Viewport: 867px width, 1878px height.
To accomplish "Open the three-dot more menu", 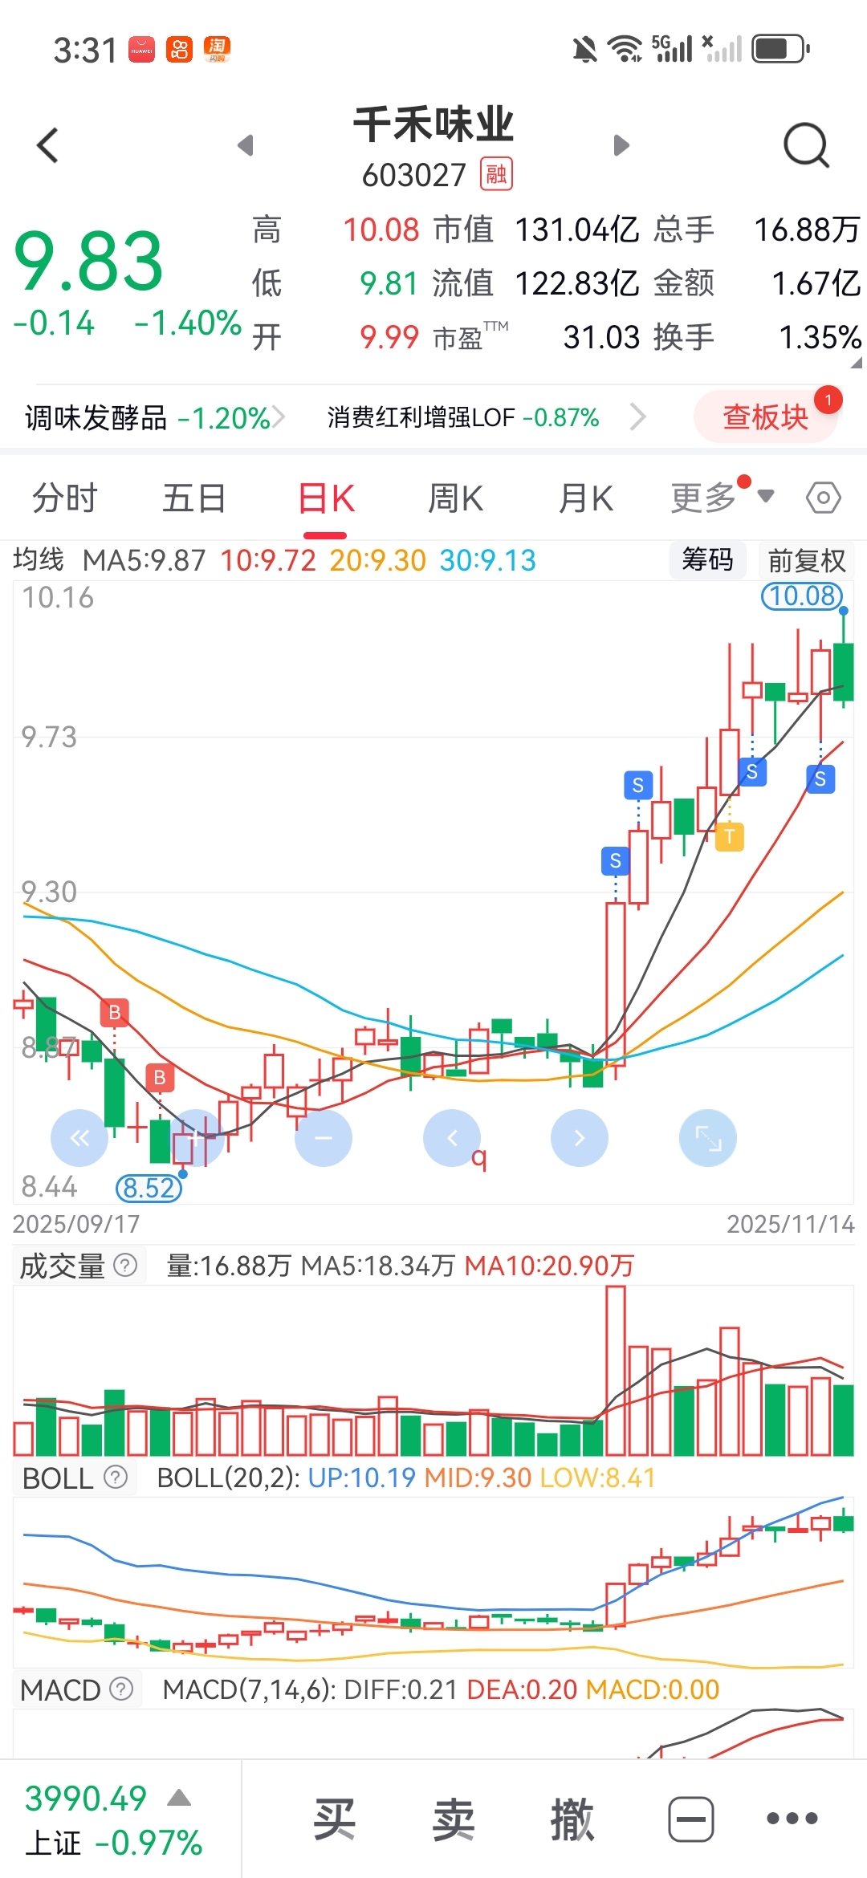I will click(792, 1819).
